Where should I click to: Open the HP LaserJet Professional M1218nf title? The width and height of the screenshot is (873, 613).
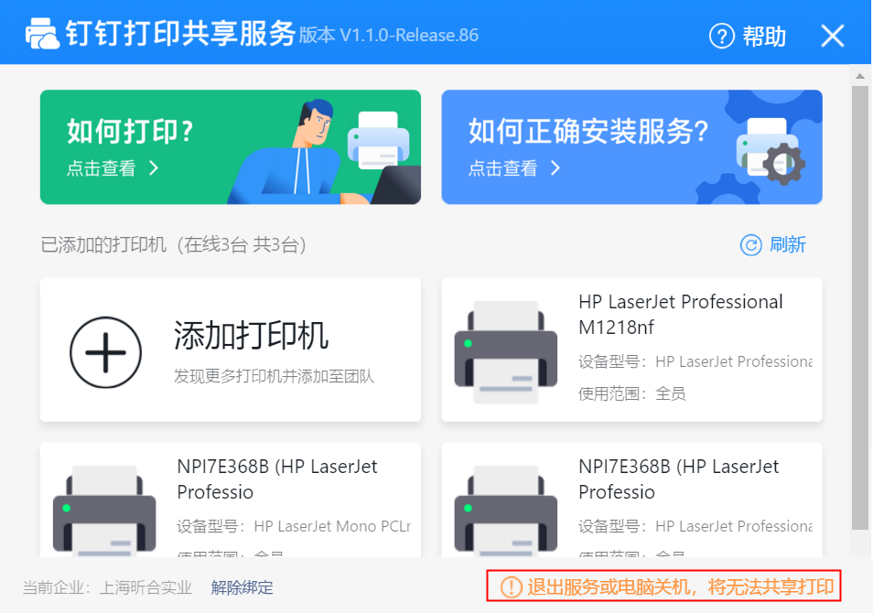click(x=680, y=314)
